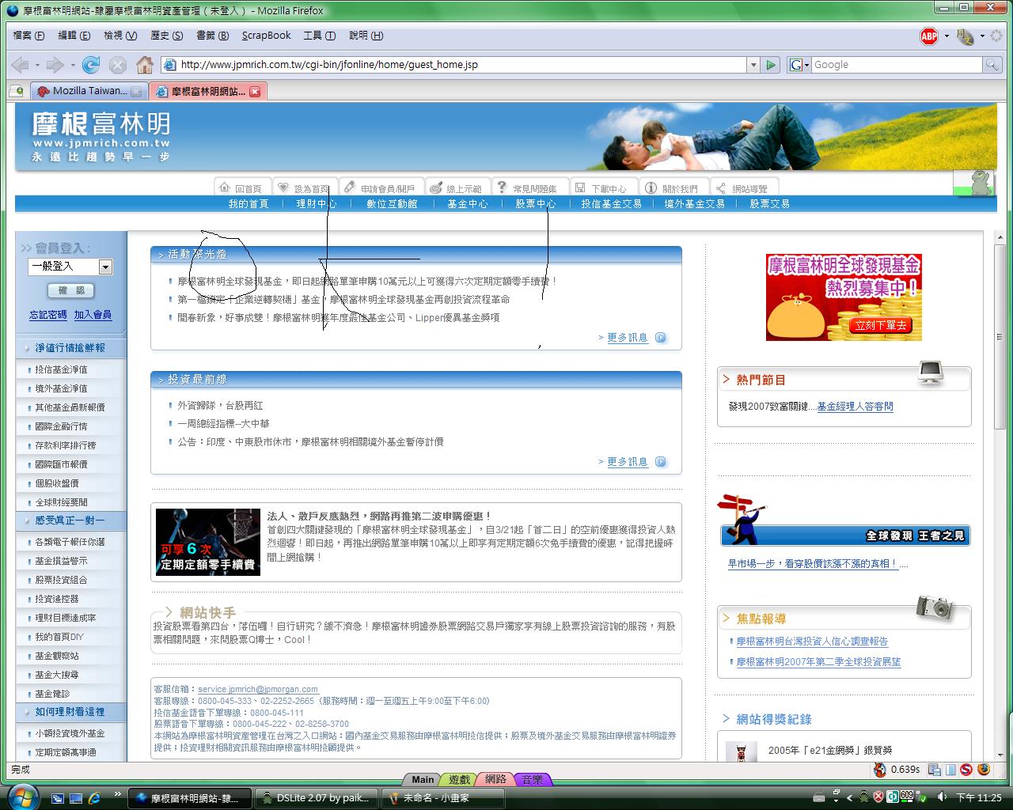1013x810 pixels.
Task: Open the 說明 (H) menu
Action: click(366, 36)
